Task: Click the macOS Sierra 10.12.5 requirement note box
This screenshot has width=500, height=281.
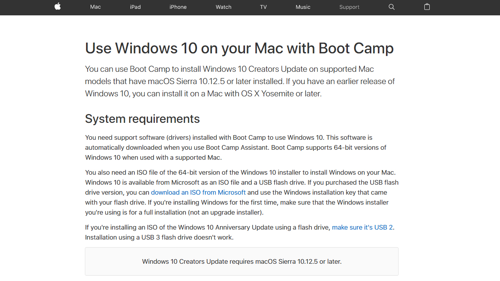Action: click(x=242, y=261)
